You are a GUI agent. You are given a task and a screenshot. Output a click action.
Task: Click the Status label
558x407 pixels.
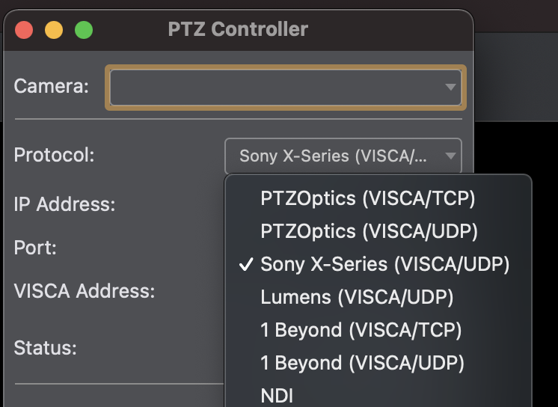45,348
